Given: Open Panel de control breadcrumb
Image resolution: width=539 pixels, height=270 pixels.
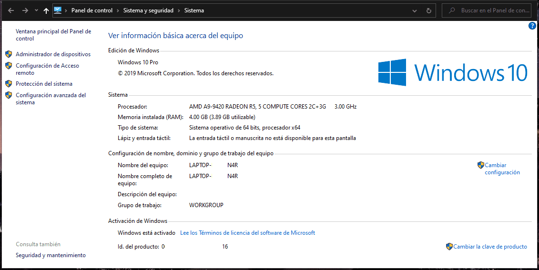Looking at the screenshot, I should pos(92,10).
